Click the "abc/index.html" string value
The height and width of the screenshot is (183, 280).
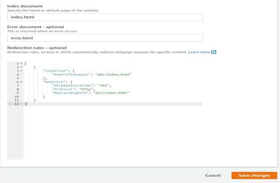[x=113, y=75]
